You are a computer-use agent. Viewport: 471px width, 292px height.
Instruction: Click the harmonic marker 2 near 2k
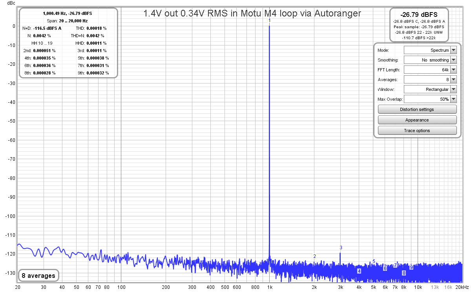coord(314,256)
